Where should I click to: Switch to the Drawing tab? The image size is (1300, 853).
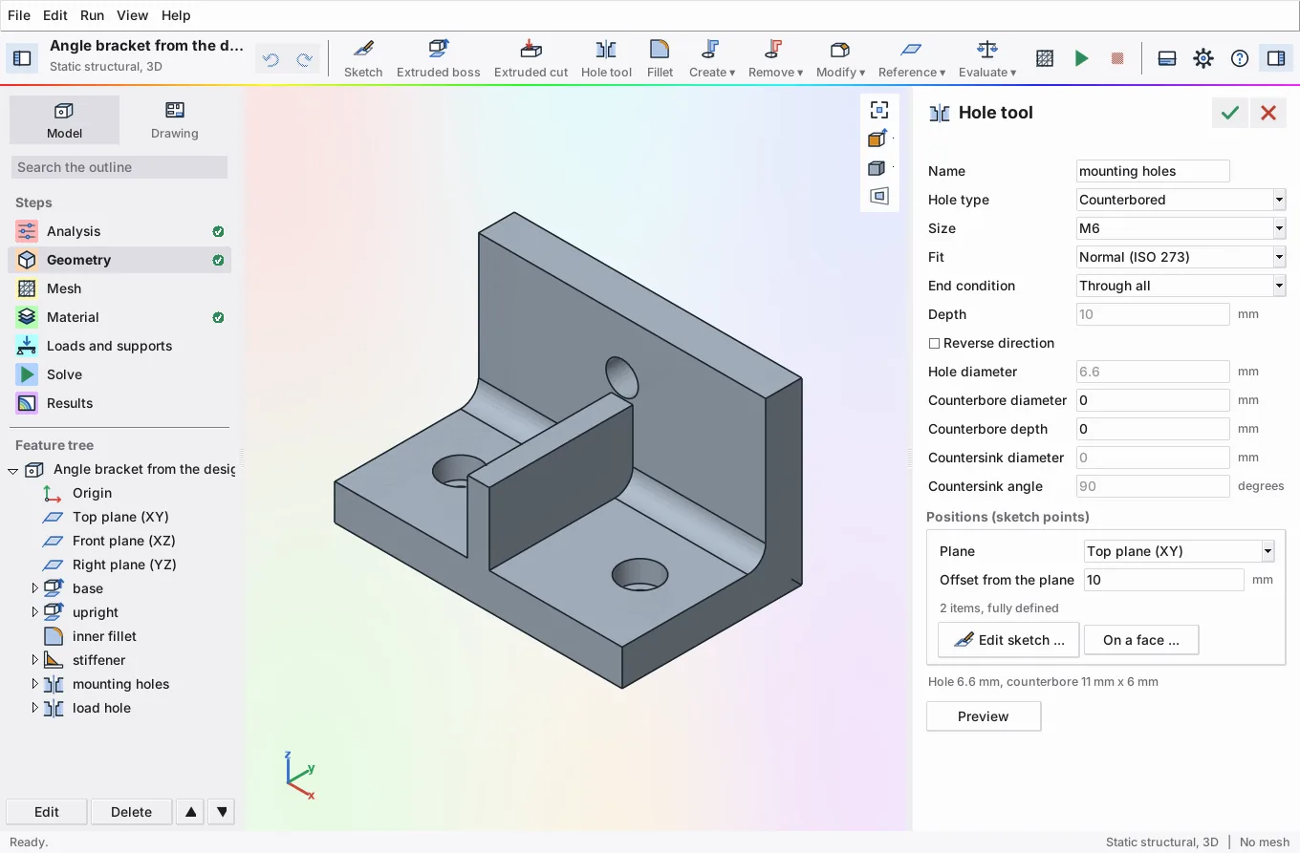pos(174,120)
